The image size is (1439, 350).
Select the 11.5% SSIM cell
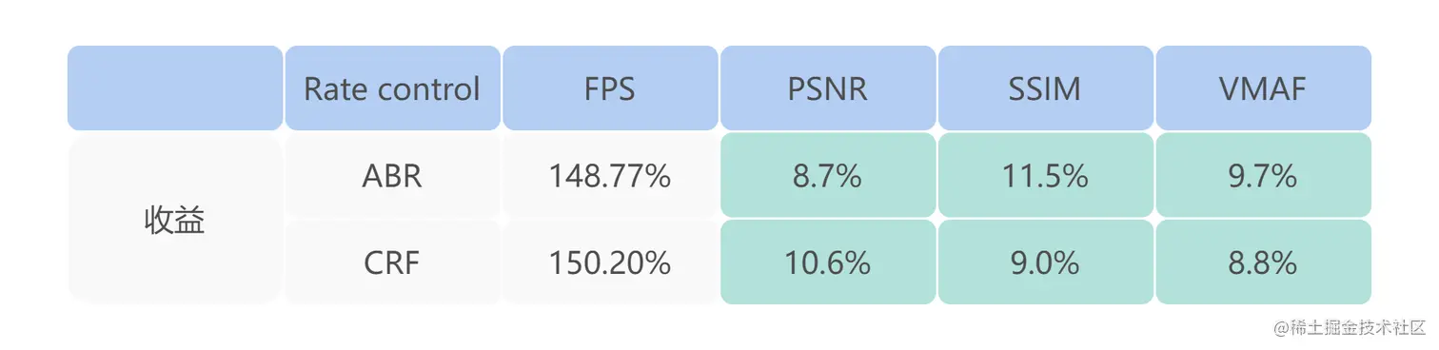(1045, 175)
